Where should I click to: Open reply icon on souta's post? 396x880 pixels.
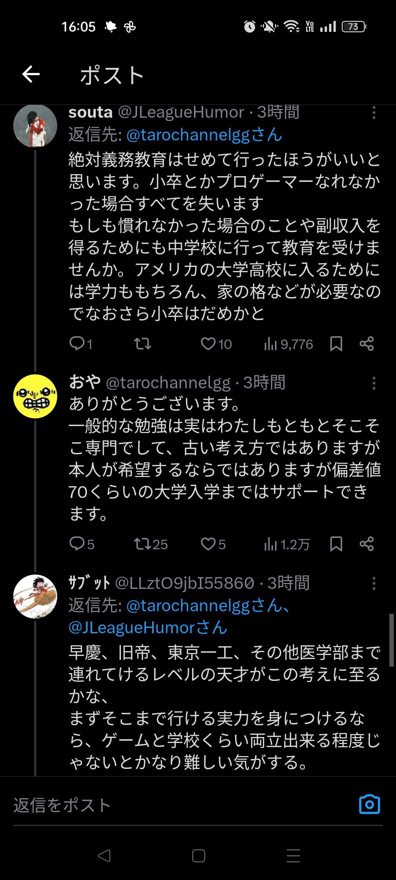click(77, 344)
